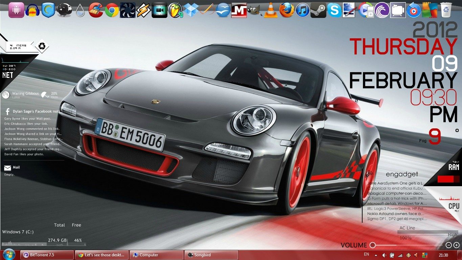Open VLC media player from dock

tap(271, 10)
